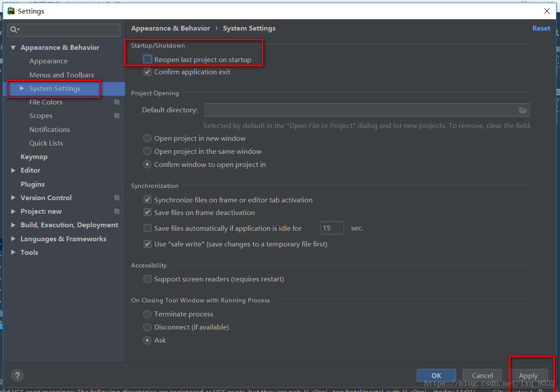Select Open project in new window
Screen dimensions: 560x392
coord(147,138)
